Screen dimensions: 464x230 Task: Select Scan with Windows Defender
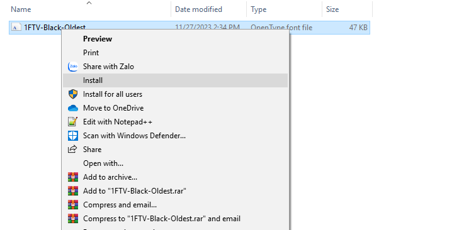175,136
